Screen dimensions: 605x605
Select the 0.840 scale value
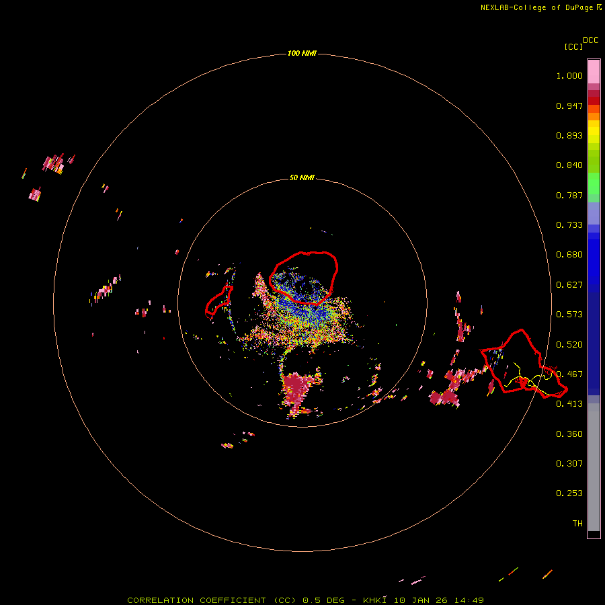(x=569, y=165)
